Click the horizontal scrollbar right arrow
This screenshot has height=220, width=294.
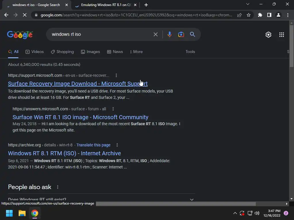click(x=287, y=204)
